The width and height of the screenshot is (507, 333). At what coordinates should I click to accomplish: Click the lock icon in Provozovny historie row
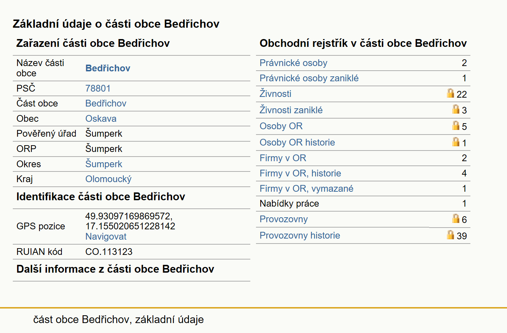[450, 235]
